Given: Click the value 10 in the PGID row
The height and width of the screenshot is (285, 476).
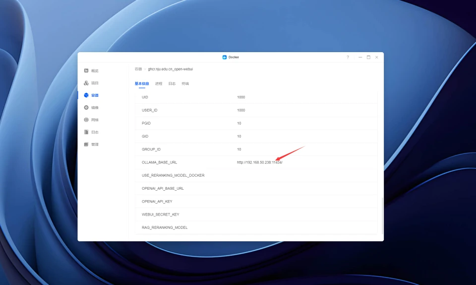Looking at the screenshot, I should tap(239, 123).
